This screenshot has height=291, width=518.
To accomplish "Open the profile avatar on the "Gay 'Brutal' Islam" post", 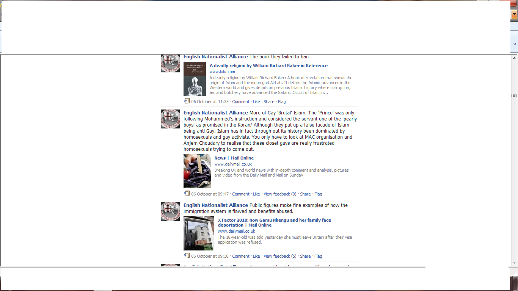I will pos(170,119).
